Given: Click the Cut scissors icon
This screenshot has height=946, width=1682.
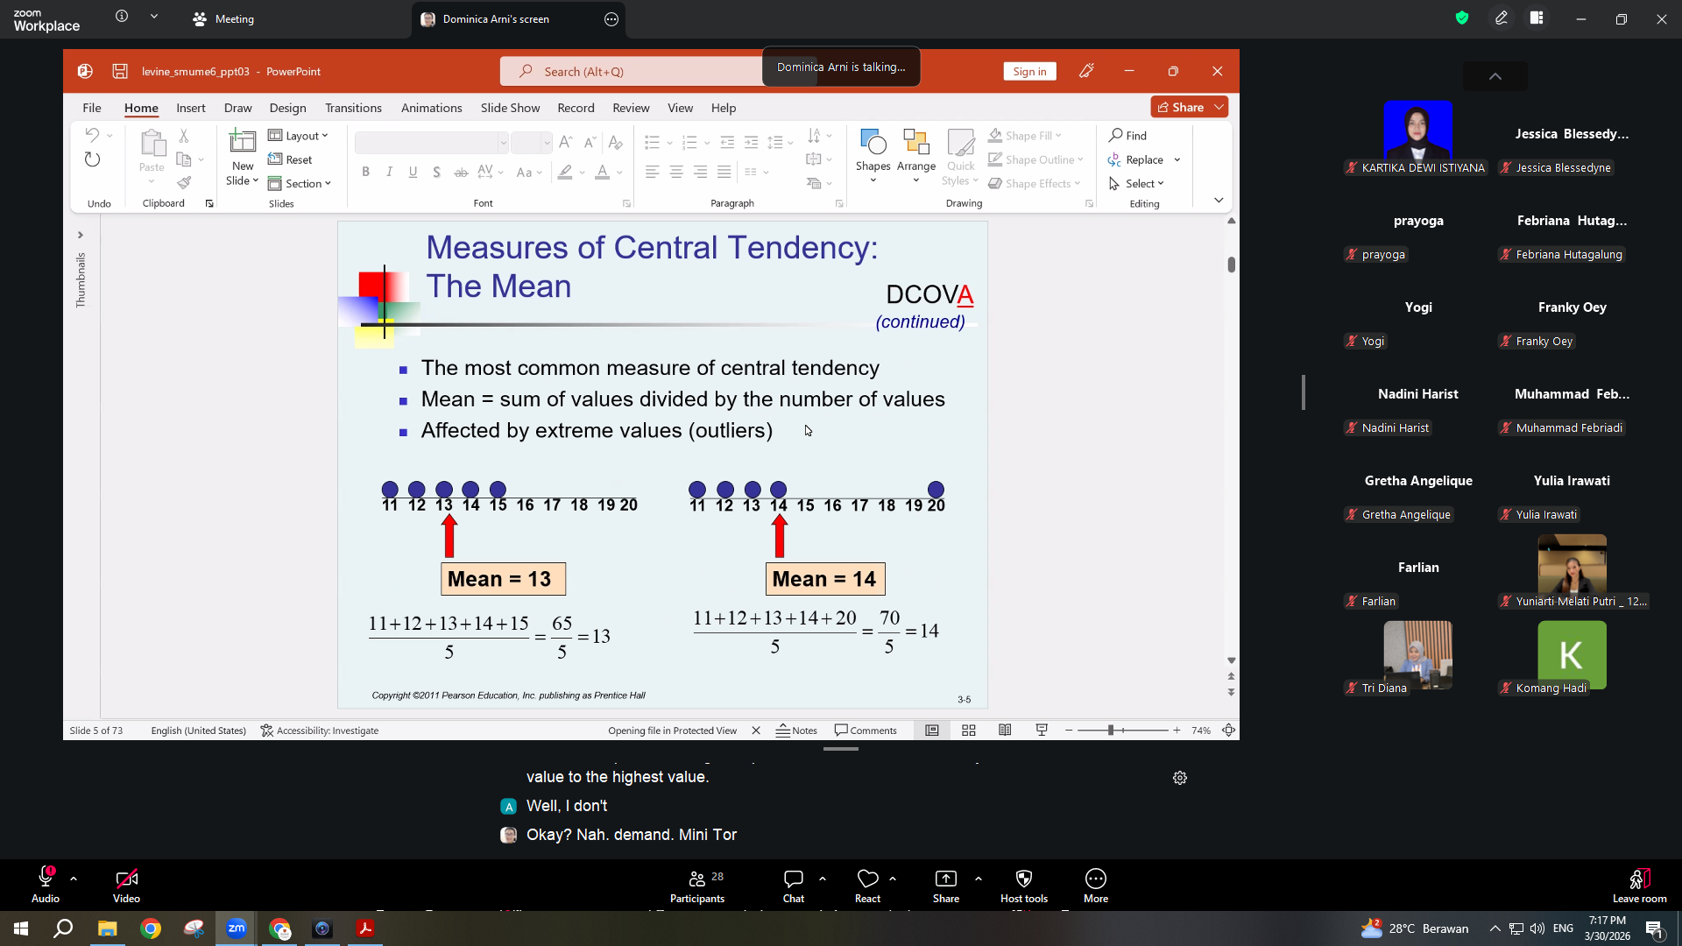Looking at the screenshot, I should coord(184,136).
